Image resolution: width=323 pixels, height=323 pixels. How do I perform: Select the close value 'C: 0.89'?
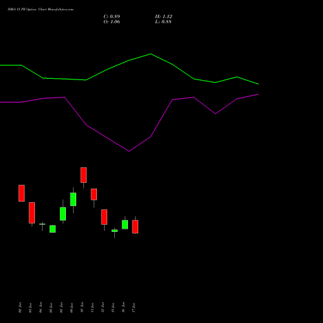pos(112,17)
